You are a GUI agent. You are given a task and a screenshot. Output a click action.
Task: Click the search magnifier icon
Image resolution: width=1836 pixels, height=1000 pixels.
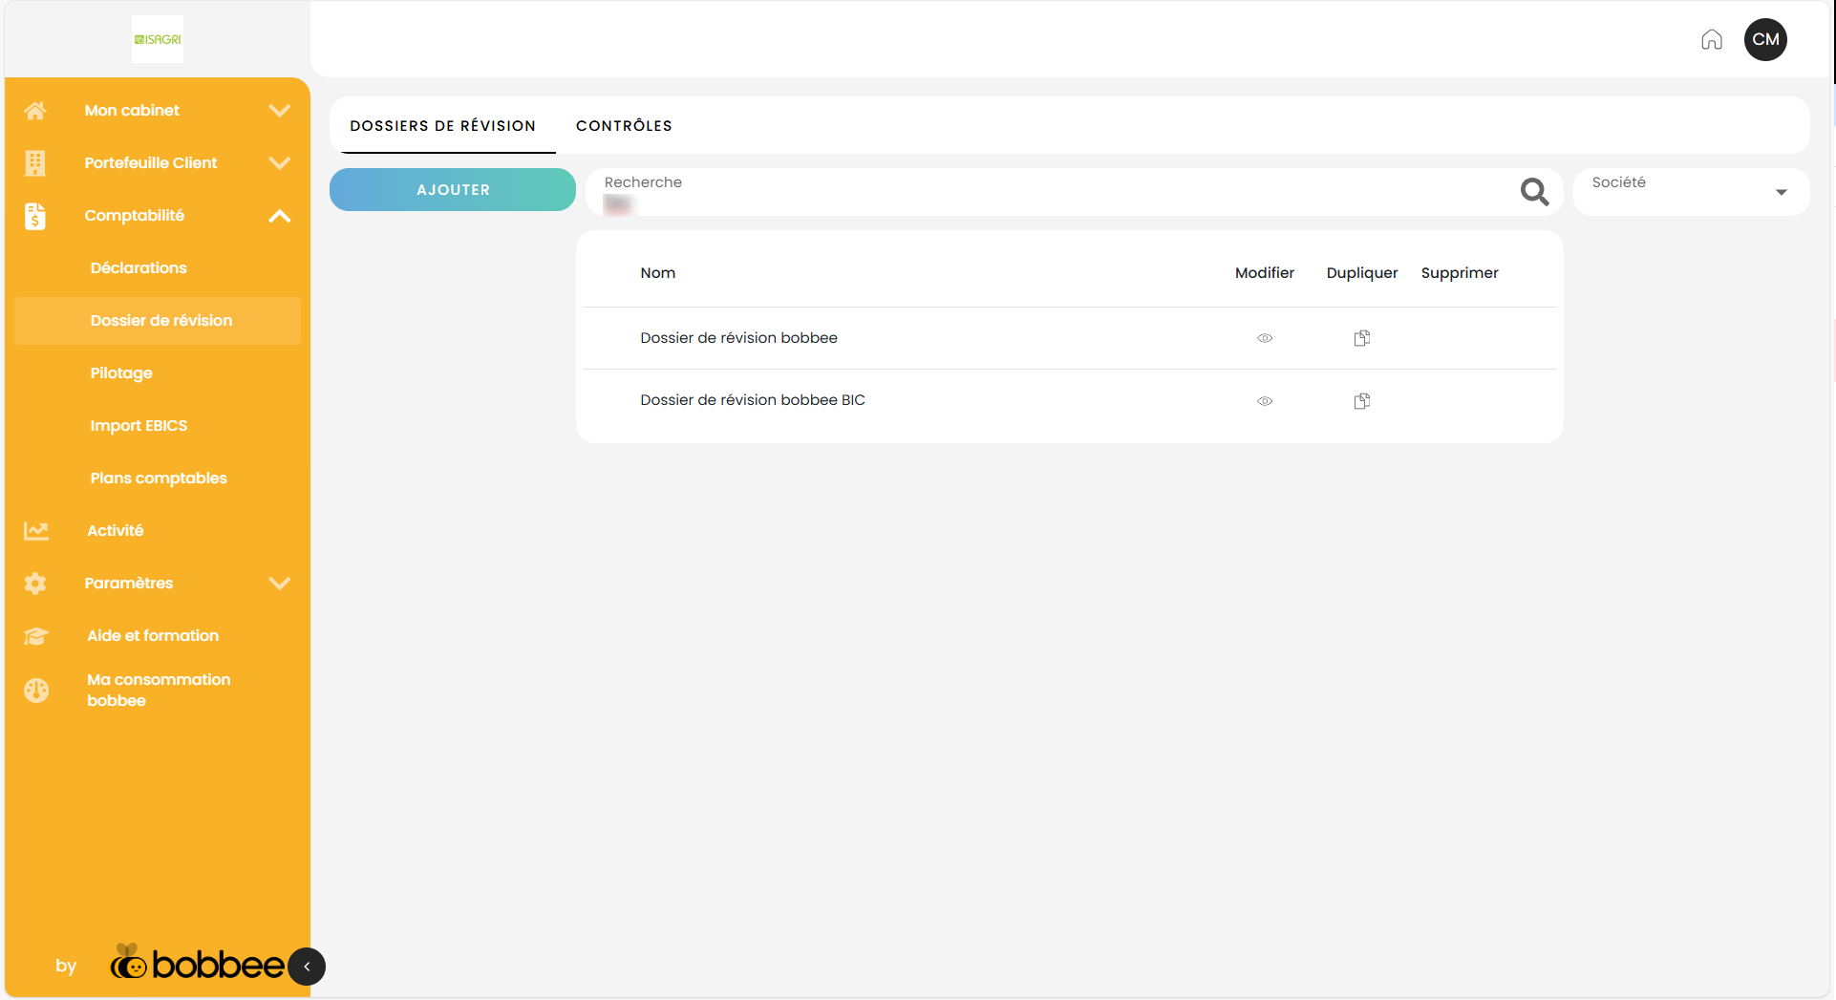(1534, 192)
